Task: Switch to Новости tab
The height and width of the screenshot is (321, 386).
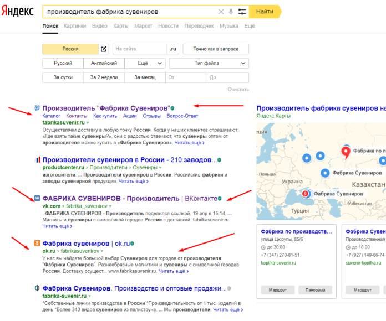Action: pos(168,26)
